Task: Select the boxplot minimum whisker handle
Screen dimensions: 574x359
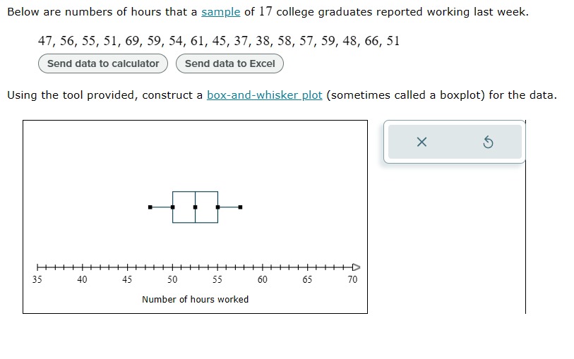Action: pos(150,207)
